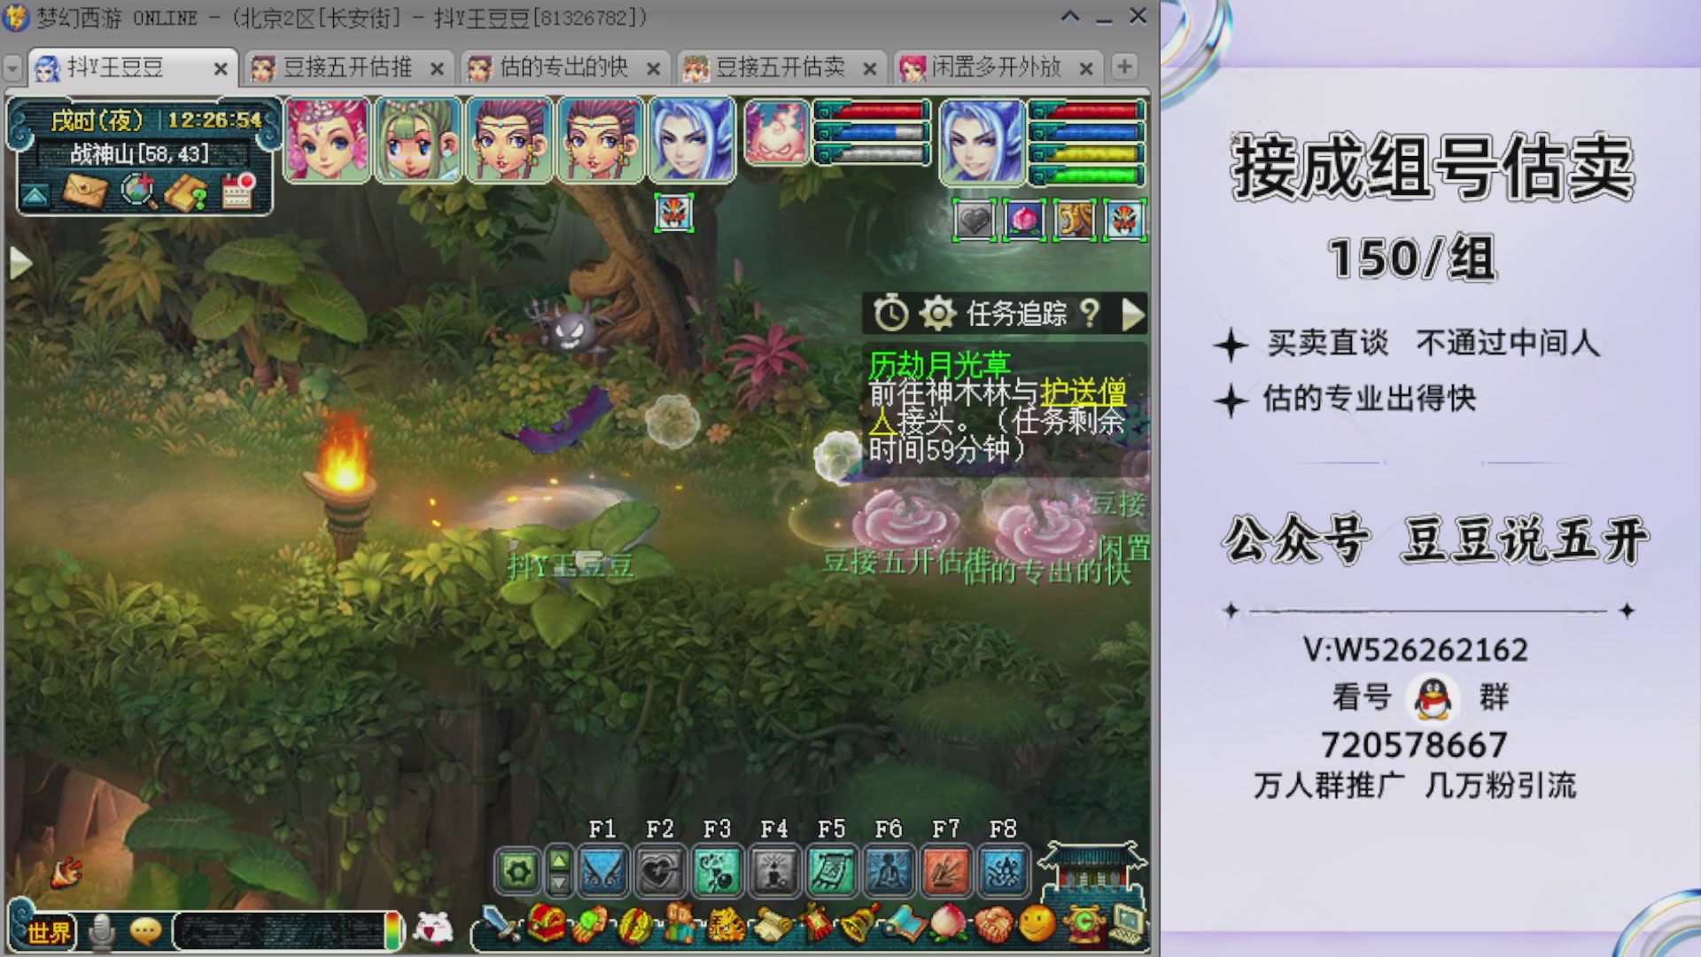The height and width of the screenshot is (957, 1701).
Task: Close the 闲置多开外放 tab
Action: [x=1086, y=69]
